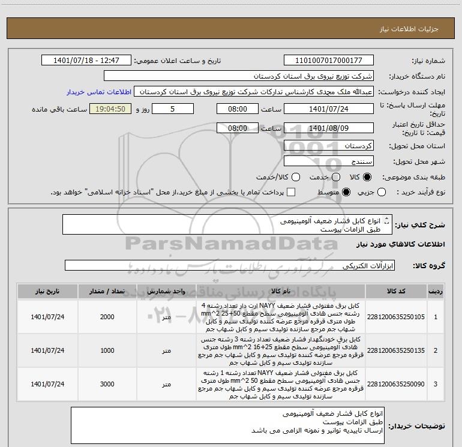Click the remaining time field 19:04:50
The image size is (462, 447).
click(110, 109)
